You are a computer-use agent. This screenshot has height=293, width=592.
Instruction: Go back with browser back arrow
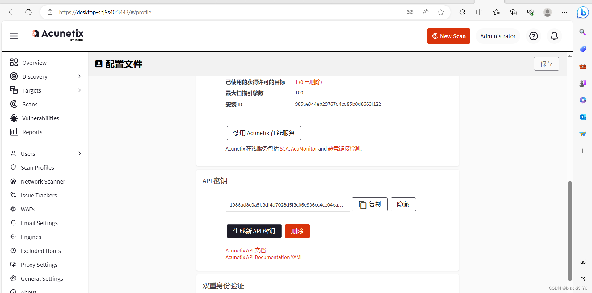11,12
